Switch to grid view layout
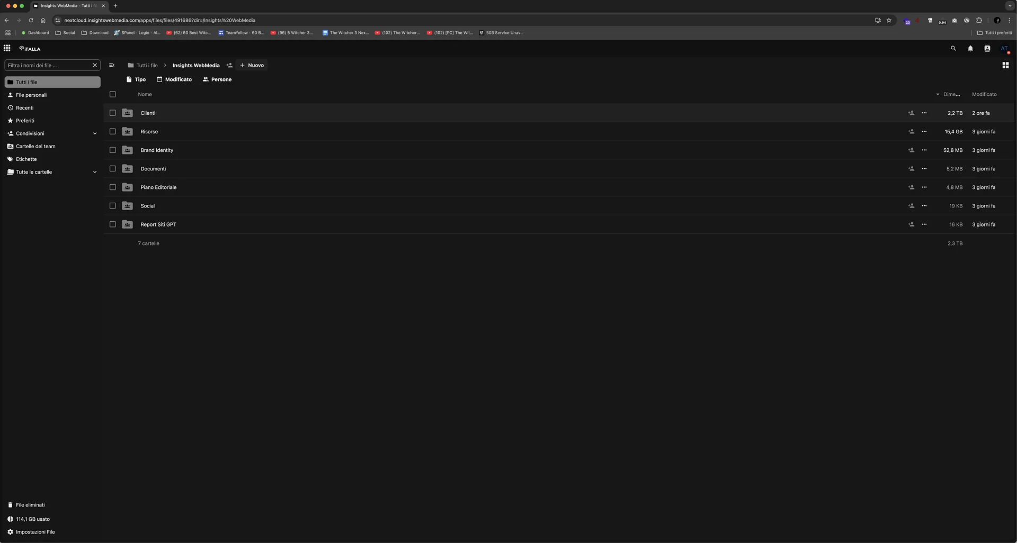Viewport: 1017px width, 543px height. pos(1005,65)
